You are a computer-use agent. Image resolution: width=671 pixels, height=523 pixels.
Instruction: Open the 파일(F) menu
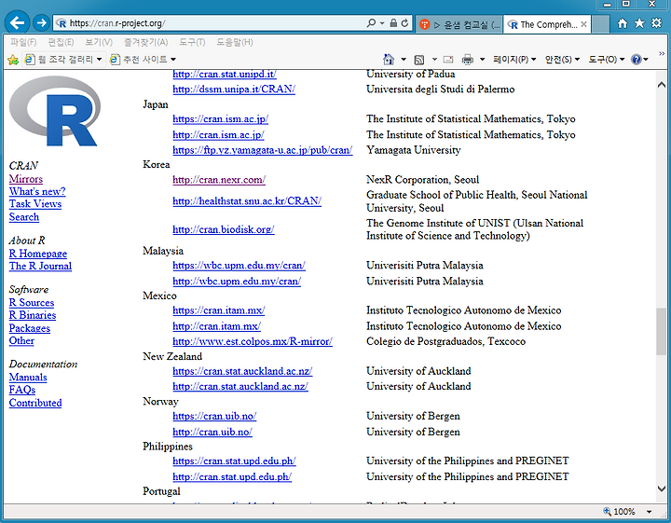click(23, 42)
